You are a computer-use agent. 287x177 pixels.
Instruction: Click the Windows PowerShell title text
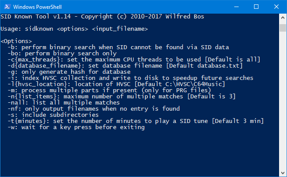(37, 7)
